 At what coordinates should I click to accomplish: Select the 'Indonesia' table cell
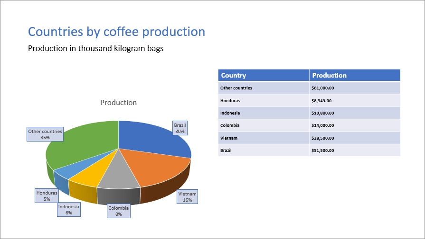coord(264,113)
